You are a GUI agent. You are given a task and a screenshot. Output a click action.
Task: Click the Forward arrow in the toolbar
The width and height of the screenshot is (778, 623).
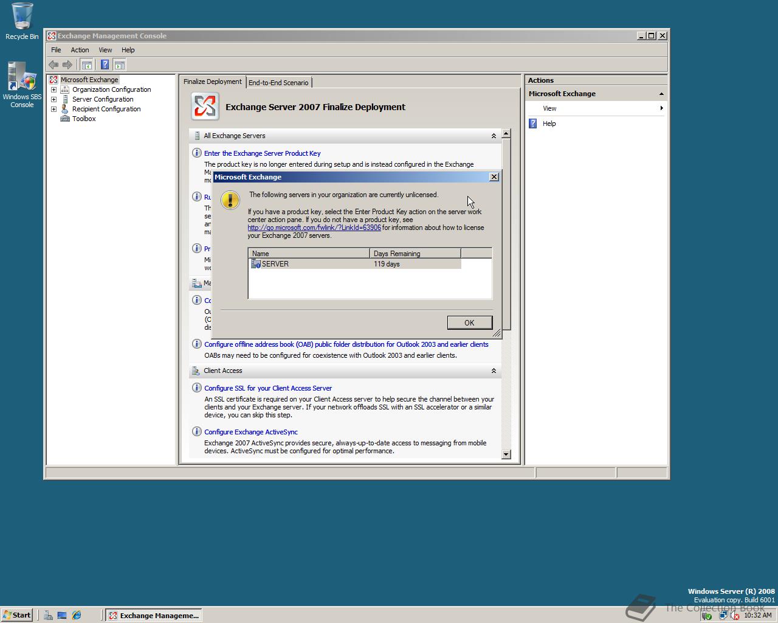point(67,64)
